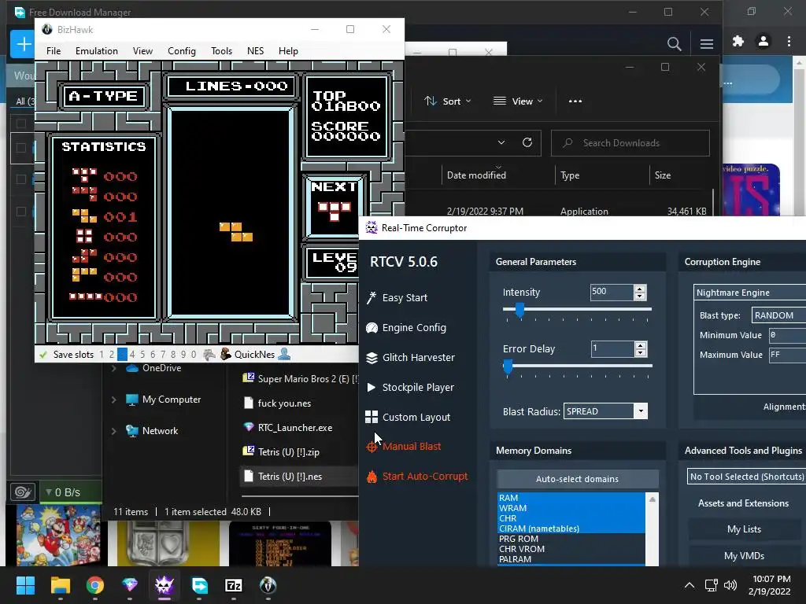Click the Intensity value field
Image resolution: width=806 pixels, height=604 pixels.
[612, 292]
